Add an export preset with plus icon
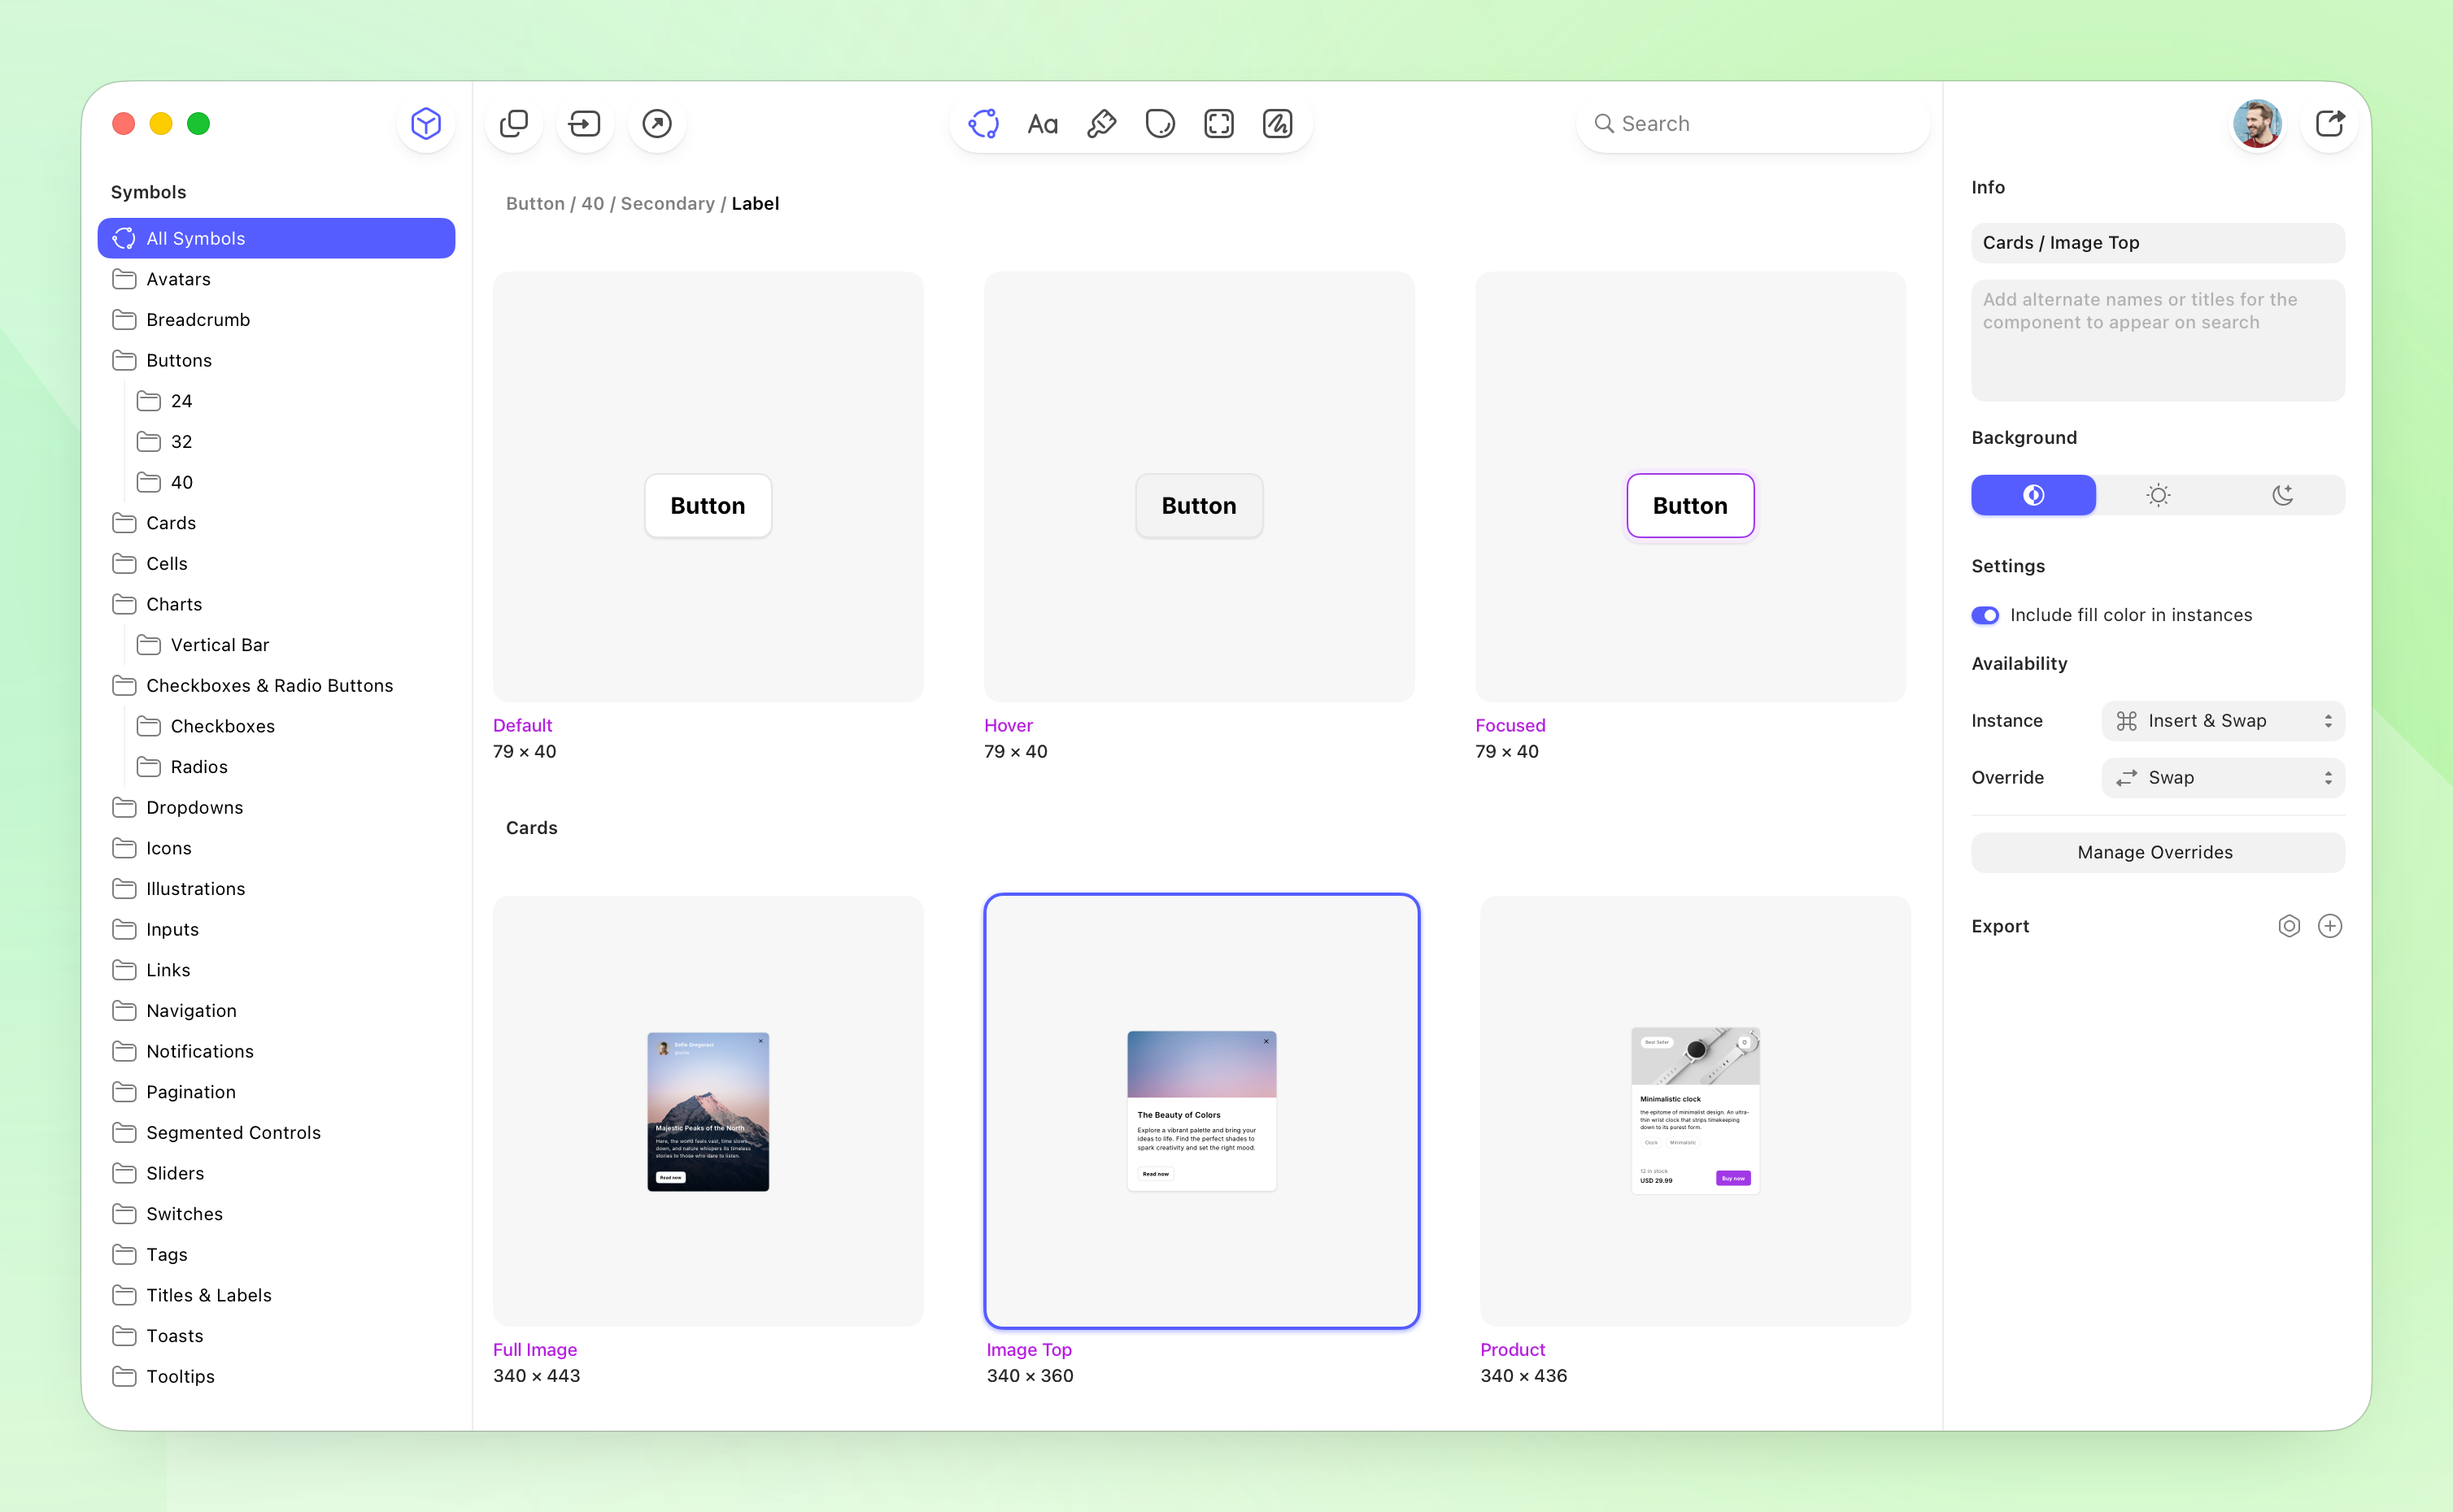The width and height of the screenshot is (2453, 1512). 2330,926
